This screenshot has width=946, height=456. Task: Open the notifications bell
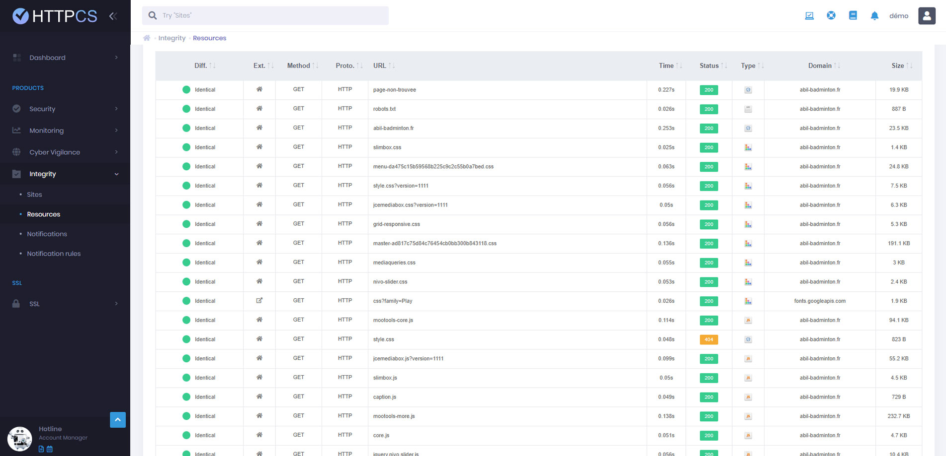(x=874, y=16)
